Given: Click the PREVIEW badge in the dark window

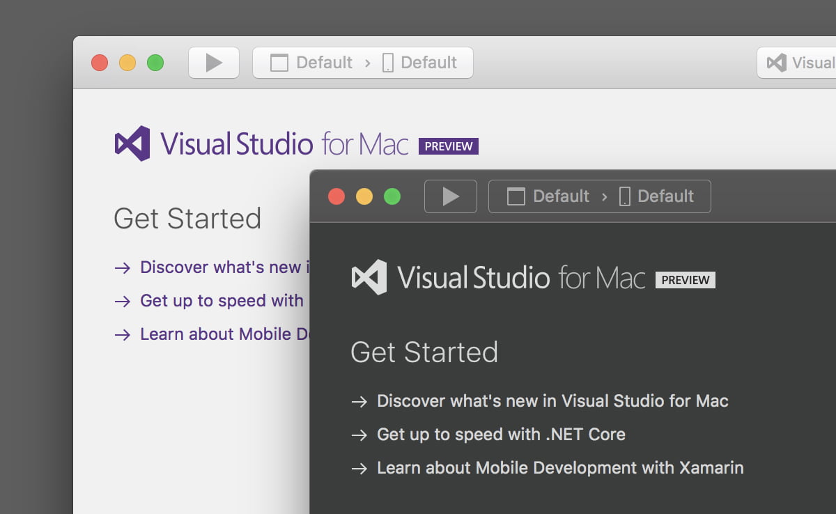Looking at the screenshot, I should tap(685, 280).
